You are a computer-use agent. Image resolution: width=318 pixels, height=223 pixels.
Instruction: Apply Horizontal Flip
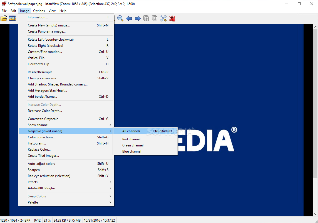click(66, 64)
